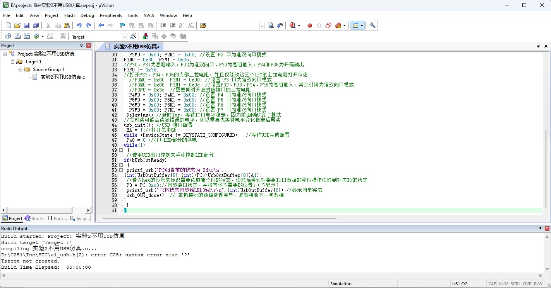
Task: Open the find text combo box dropdown
Action: 262,26
